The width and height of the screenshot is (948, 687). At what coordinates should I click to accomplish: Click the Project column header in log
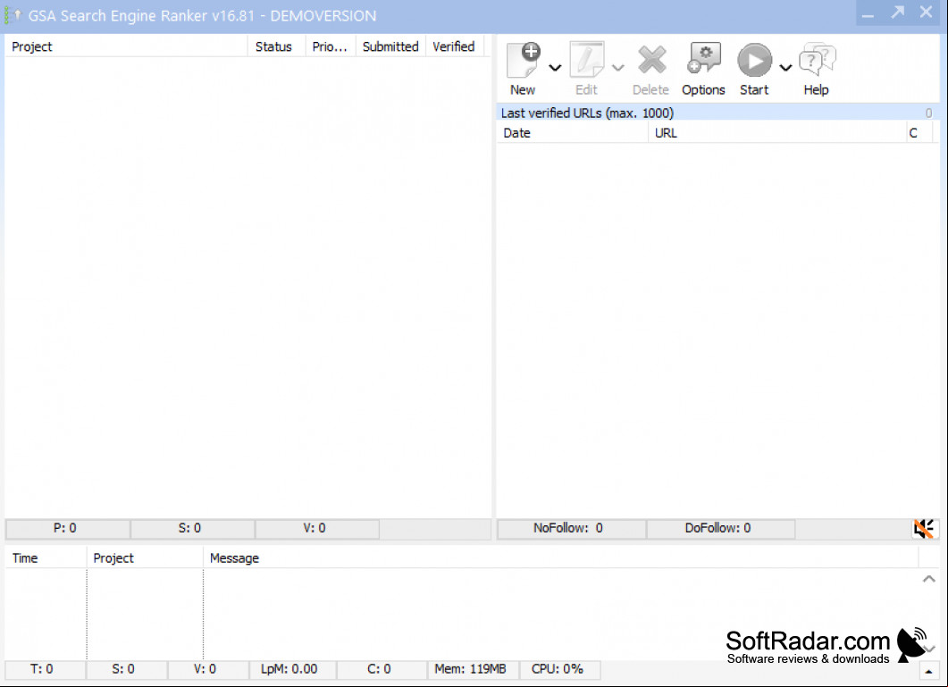point(145,558)
